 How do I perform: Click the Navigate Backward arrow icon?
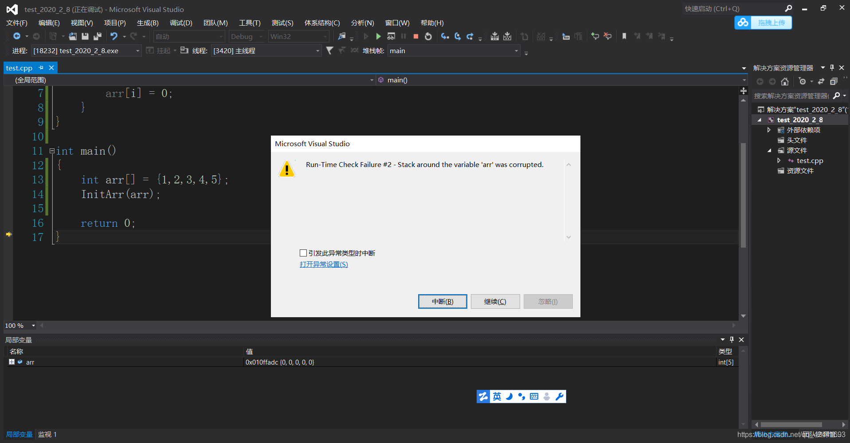(x=16, y=36)
